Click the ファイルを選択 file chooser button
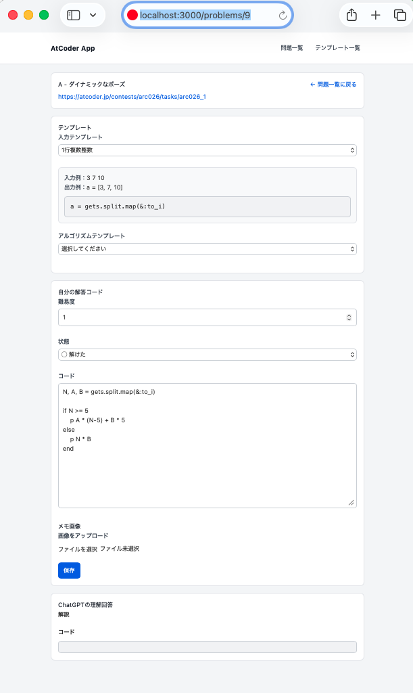The height and width of the screenshot is (693, 413). tap(78, 549)
